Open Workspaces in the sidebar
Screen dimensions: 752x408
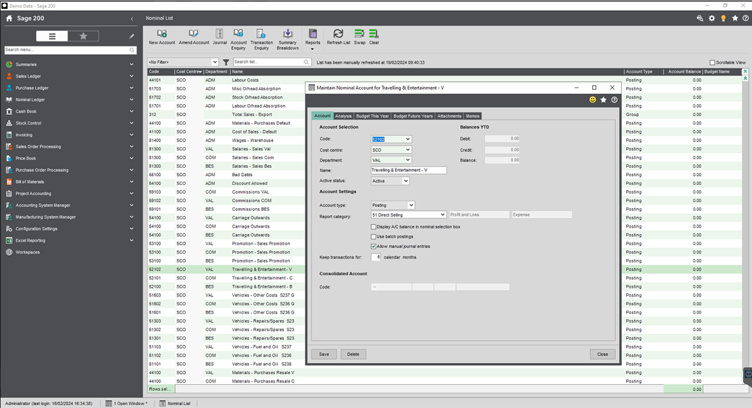[x=27, y=252]
